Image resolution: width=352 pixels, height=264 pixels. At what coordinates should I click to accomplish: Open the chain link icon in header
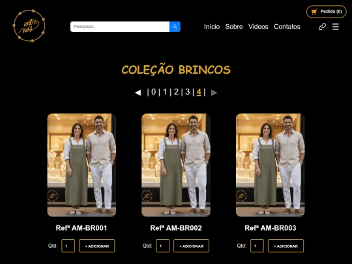tap(322, 27)
